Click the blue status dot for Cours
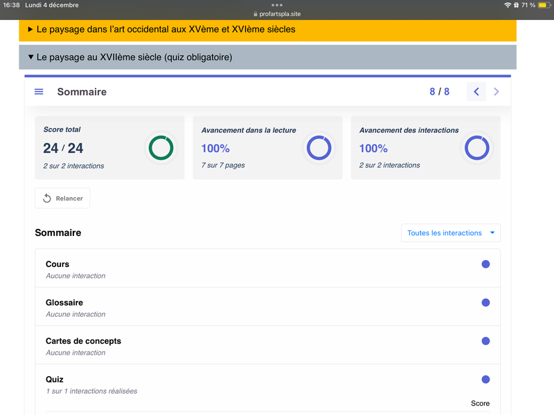The height and width of the screenshot is (415, 554). click(x=485, y=264)
